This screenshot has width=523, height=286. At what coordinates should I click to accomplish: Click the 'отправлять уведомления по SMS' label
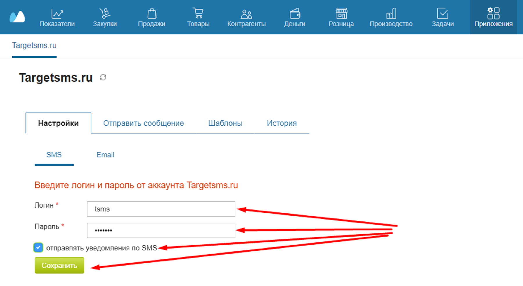pos(102,248)
